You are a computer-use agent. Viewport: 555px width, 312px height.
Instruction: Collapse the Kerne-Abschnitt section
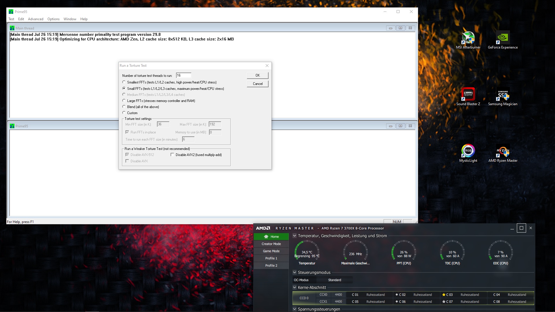click(295, 287)
